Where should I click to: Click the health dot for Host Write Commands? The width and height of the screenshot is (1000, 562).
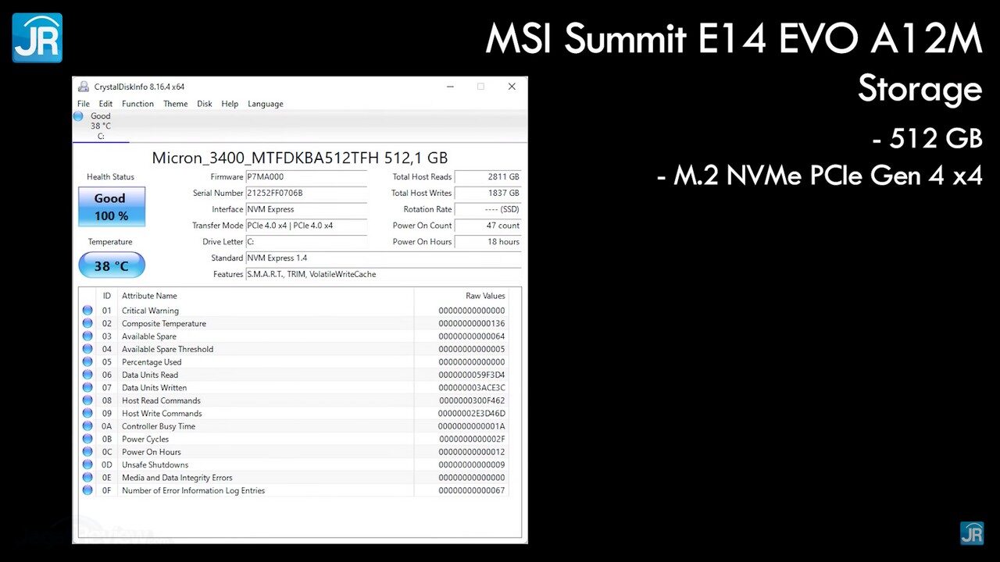[87, 413]
